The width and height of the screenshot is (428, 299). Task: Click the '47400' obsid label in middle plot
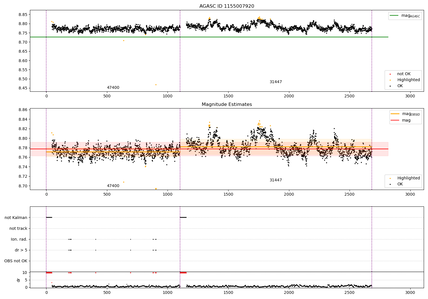coord(113,186)
